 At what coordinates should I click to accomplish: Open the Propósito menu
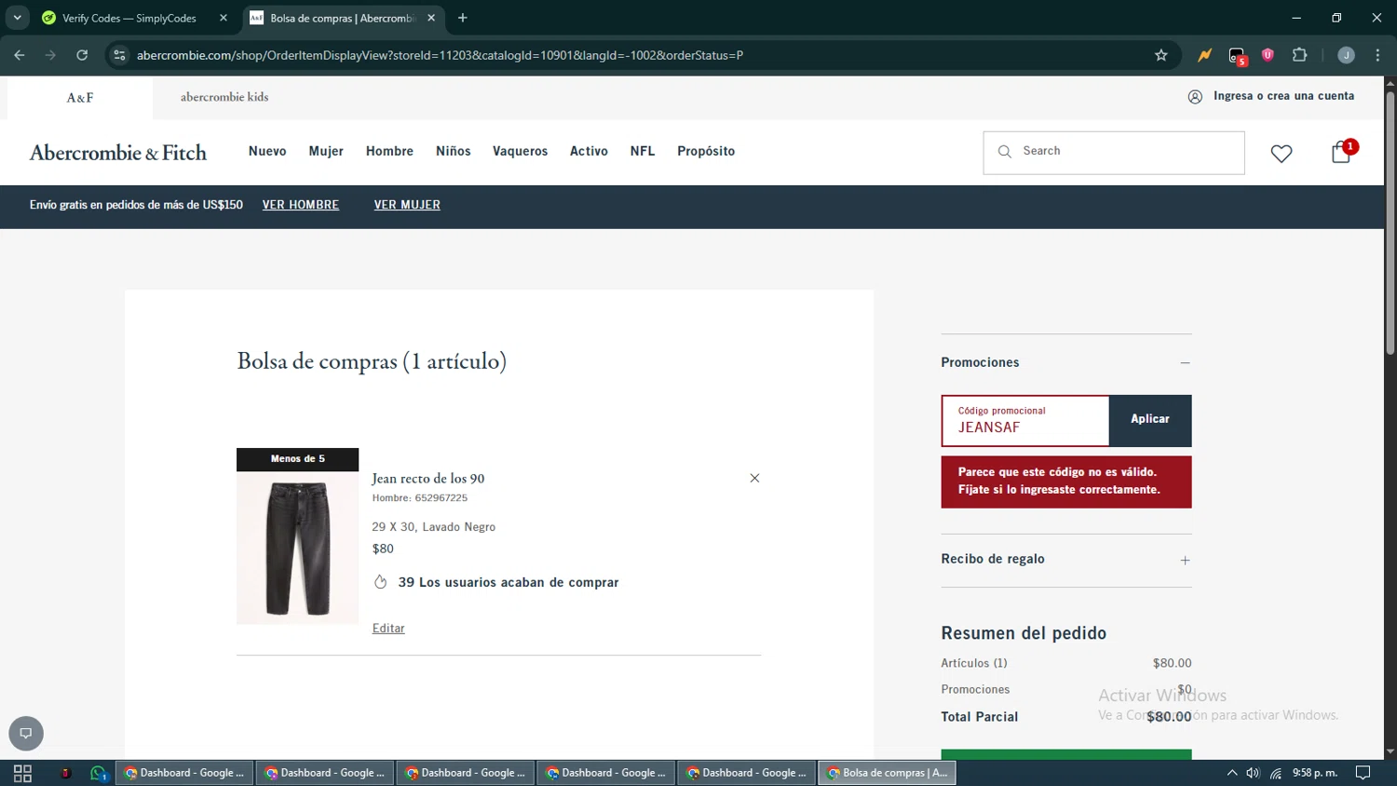pos(706,151)
